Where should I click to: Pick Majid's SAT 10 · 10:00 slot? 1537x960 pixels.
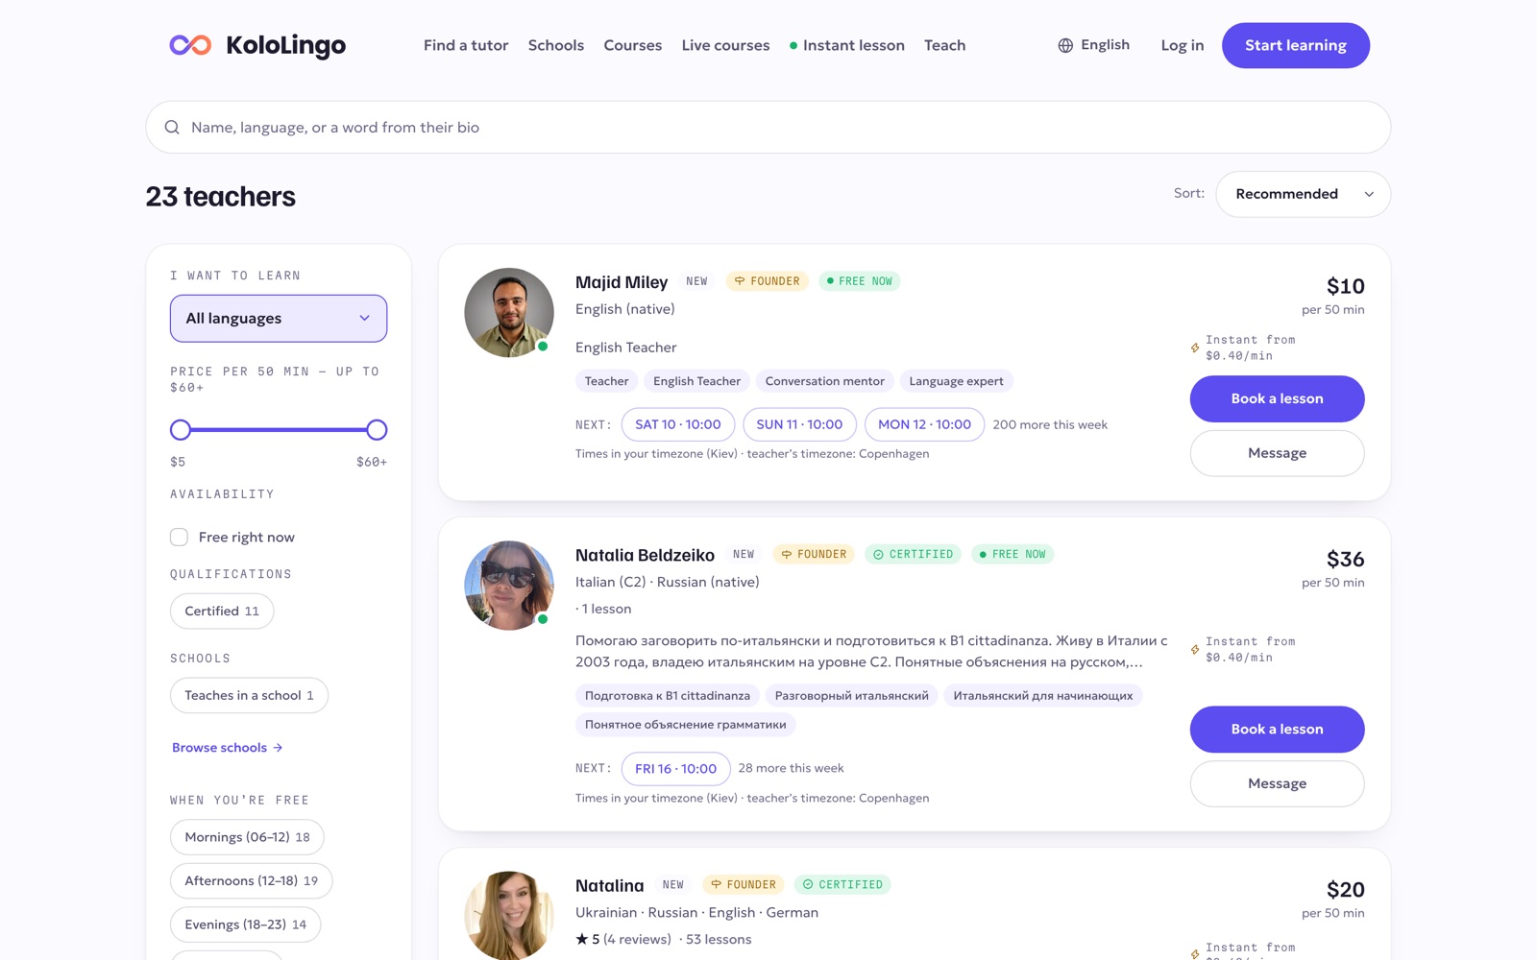[x=678, y=424]
